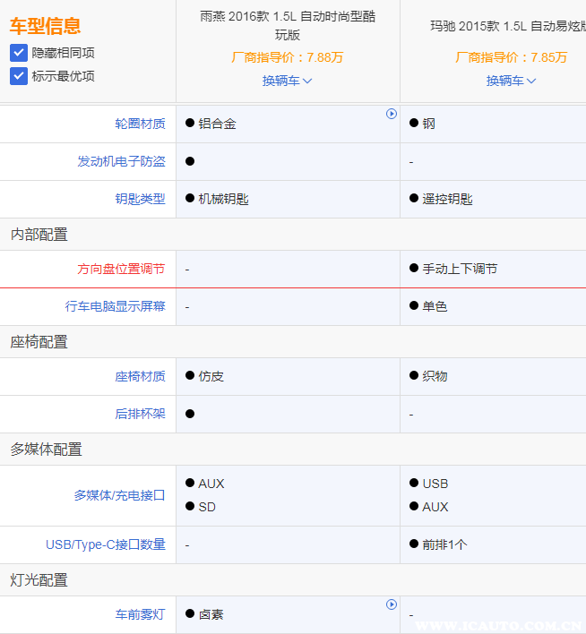Click the 钥匙类型 parameter link
Image resolution: width=586 pixels, height=634 pixels.
coord(140,199)
